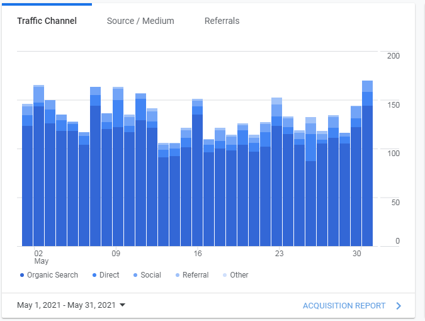The image size is (425, 321).
Task: Click the Referral legend dot
Action: pos(178,275)
